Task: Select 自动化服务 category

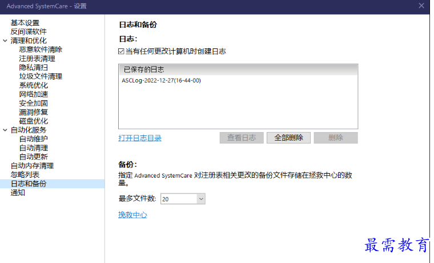Action: click(x=29, y=130)
